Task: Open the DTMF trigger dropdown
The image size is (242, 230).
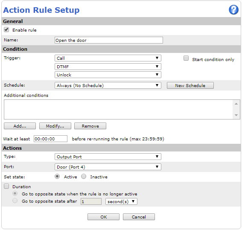Action: [x=108, y=67]
